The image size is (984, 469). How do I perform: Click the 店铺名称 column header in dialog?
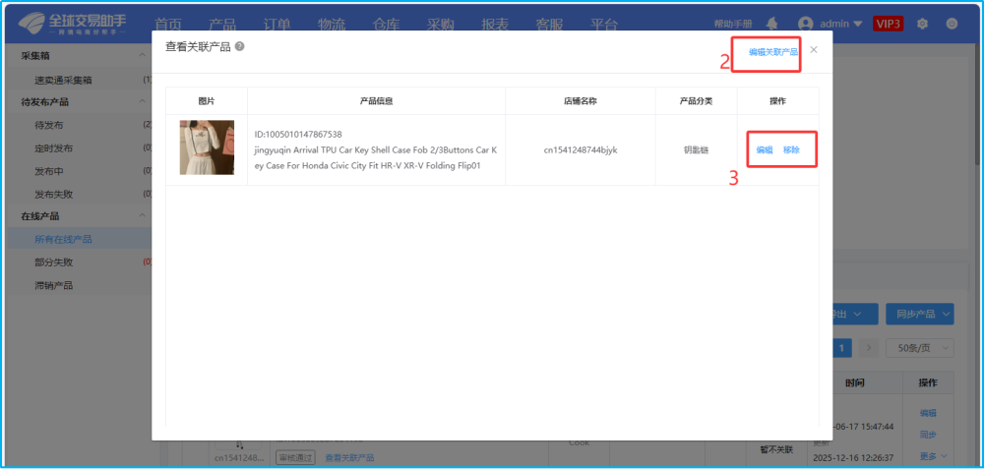point(581,101)
